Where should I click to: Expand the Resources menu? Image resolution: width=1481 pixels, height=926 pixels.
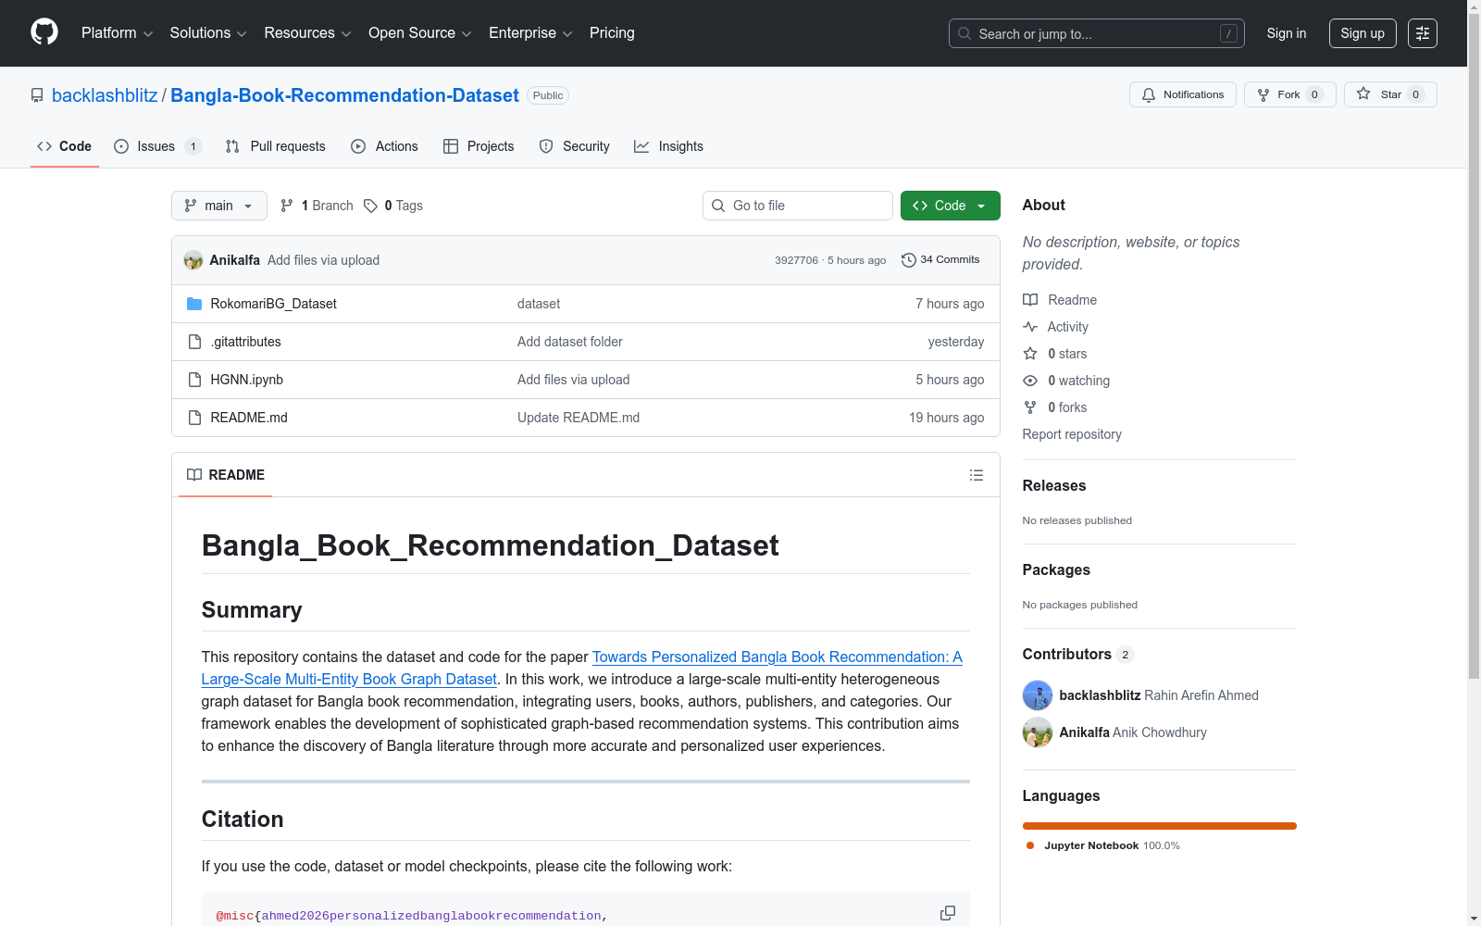pyautogui.click(x=307, y=33)
